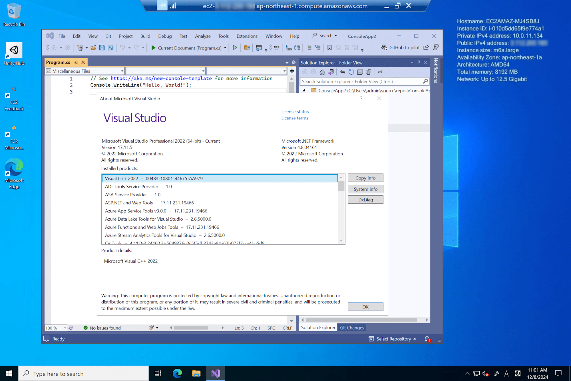Open the editor tab list dropdown arrow
The height and width of the screenshot is (381, 571).
287,63
